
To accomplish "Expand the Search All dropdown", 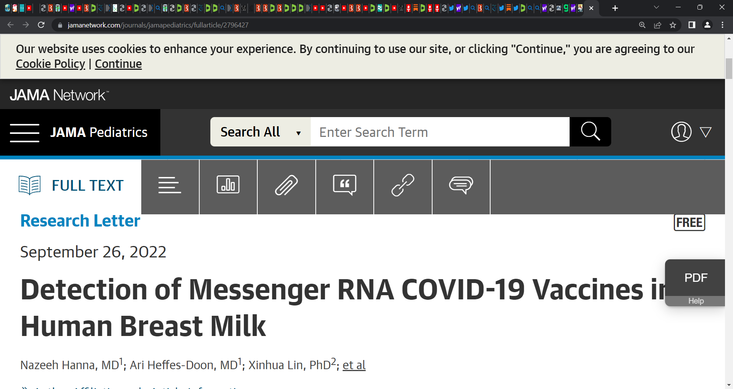I will pyautogui.click(x=260, y=132).
